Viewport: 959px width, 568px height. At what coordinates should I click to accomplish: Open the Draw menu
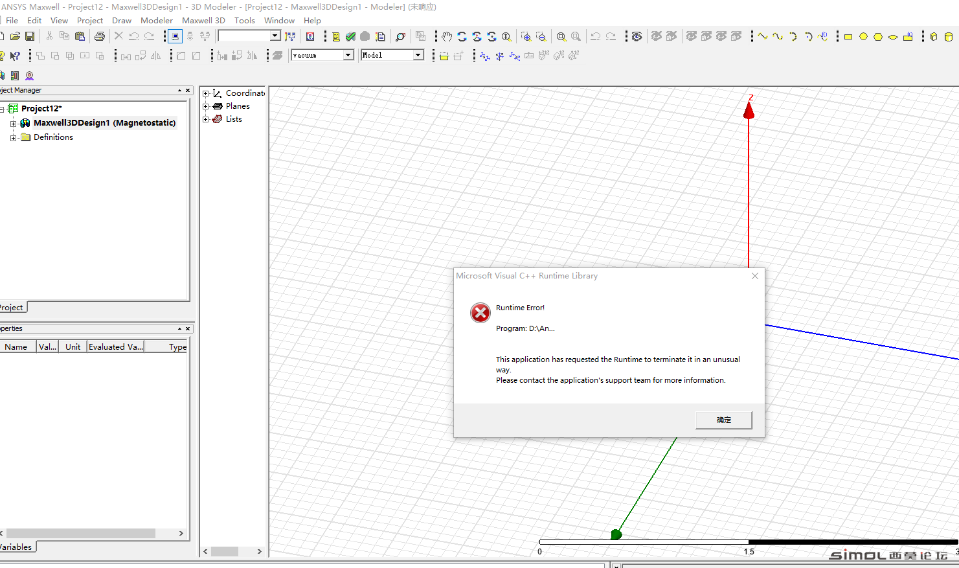tap(122, 20)
